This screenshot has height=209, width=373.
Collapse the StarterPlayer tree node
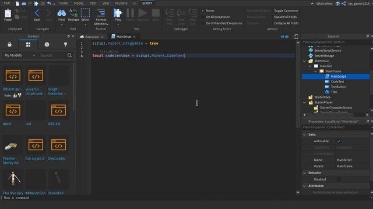[305, 102]
